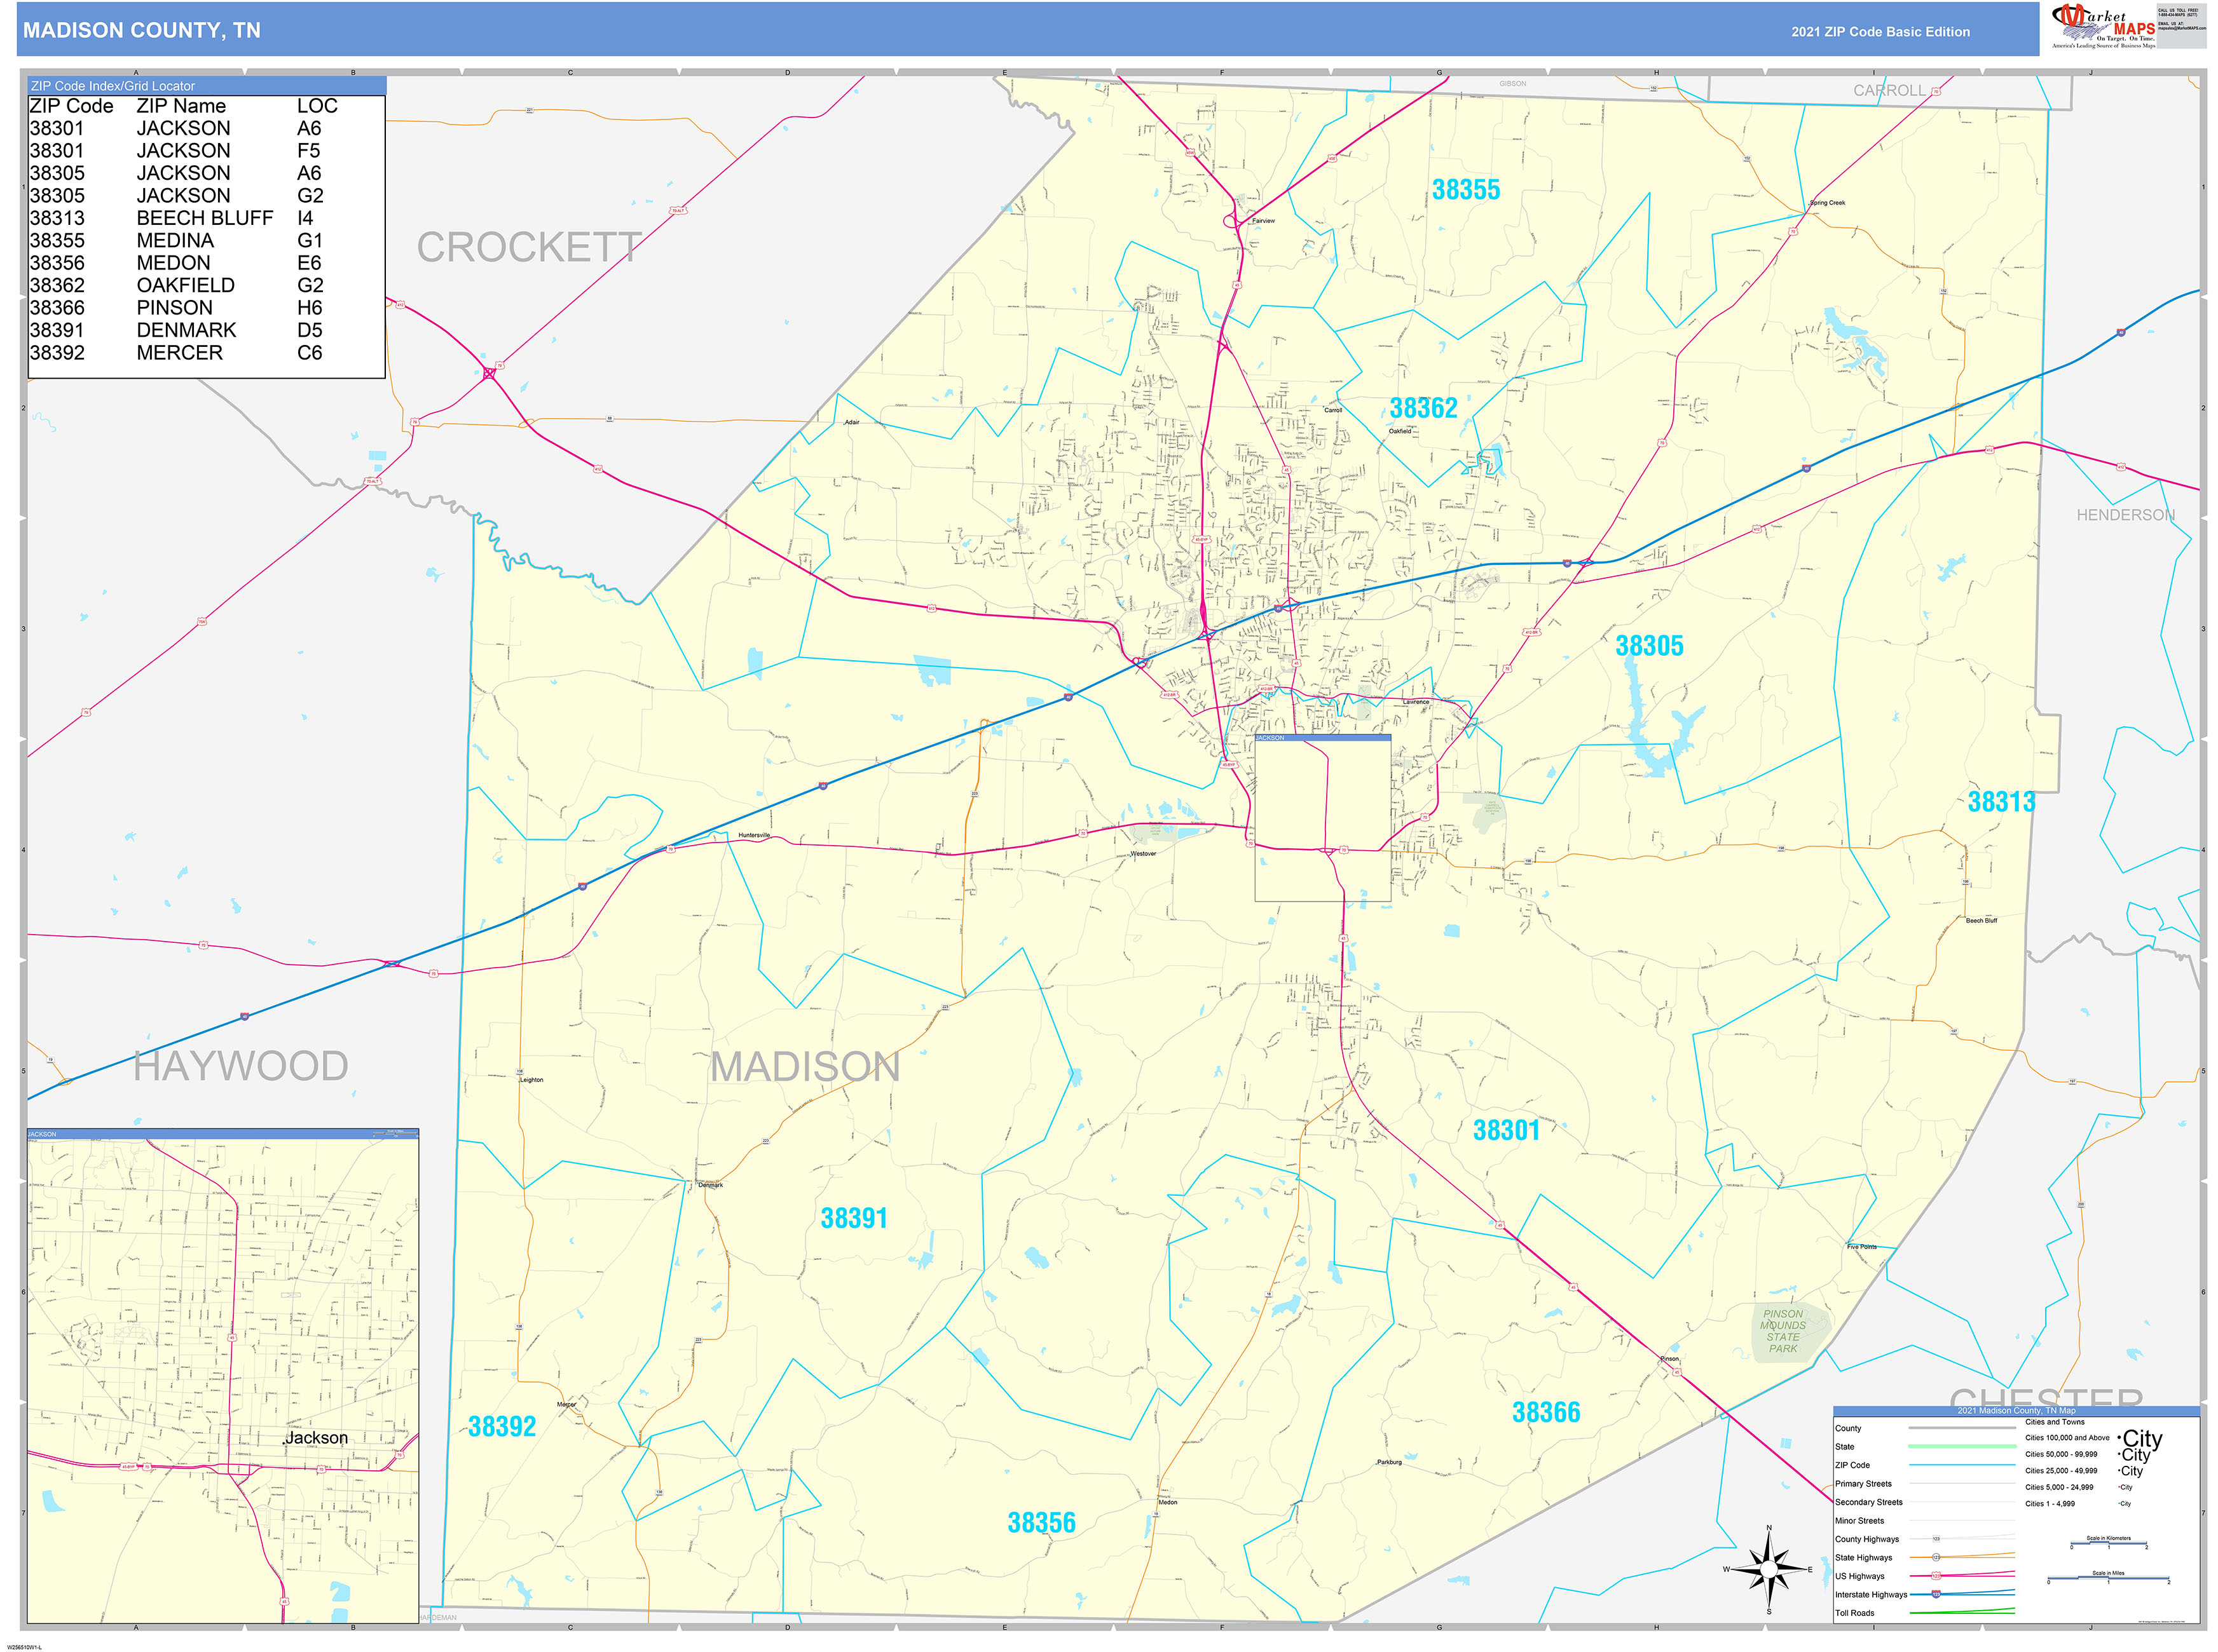
Task: Select the 38392 MERCER index row
Action: [206, 353]
